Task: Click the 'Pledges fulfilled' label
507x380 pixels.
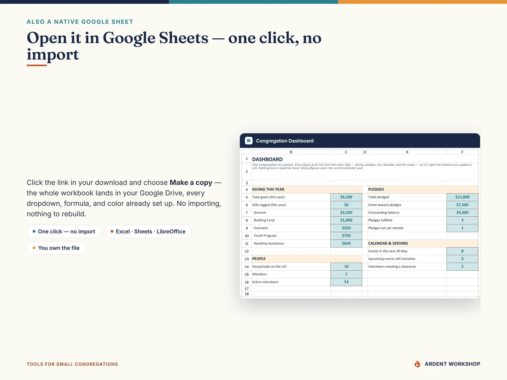Action: [380, 220]
